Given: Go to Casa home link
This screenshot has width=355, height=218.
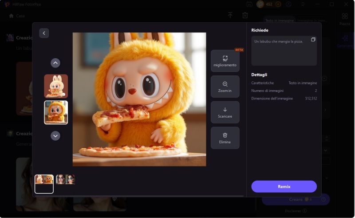Looking at the screenshot, I should click(x=17, y=16).
